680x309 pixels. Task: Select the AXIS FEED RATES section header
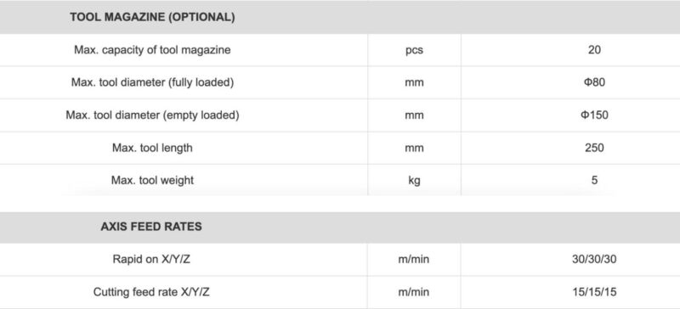(151, 227)
